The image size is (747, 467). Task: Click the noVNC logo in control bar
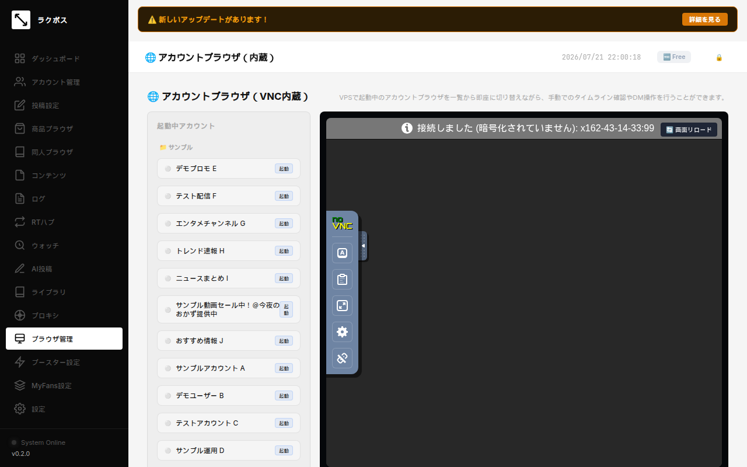[x=342, y=223]
